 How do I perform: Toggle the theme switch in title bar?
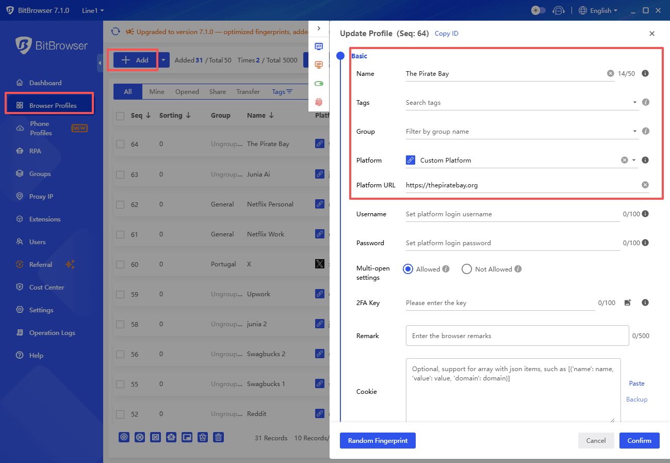(x=538, y=10)
